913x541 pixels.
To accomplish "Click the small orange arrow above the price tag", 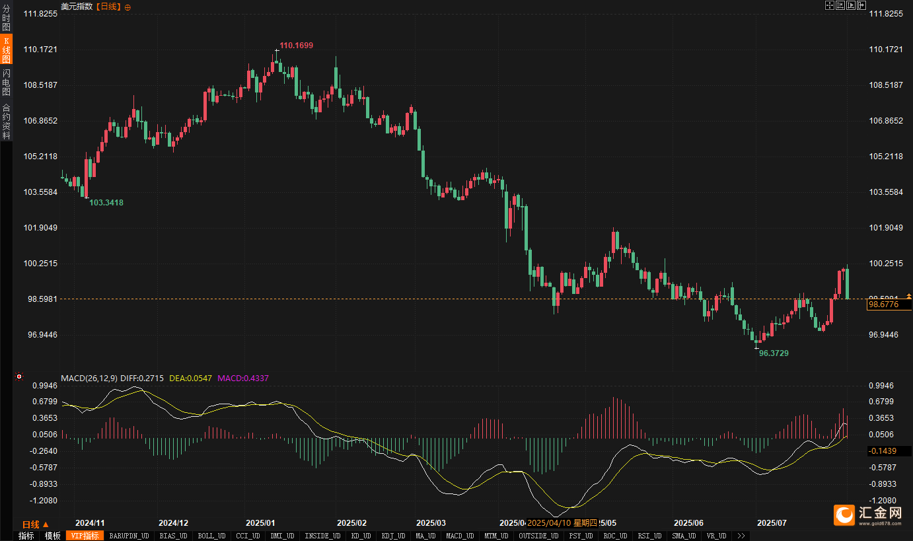I will (908, 296).
